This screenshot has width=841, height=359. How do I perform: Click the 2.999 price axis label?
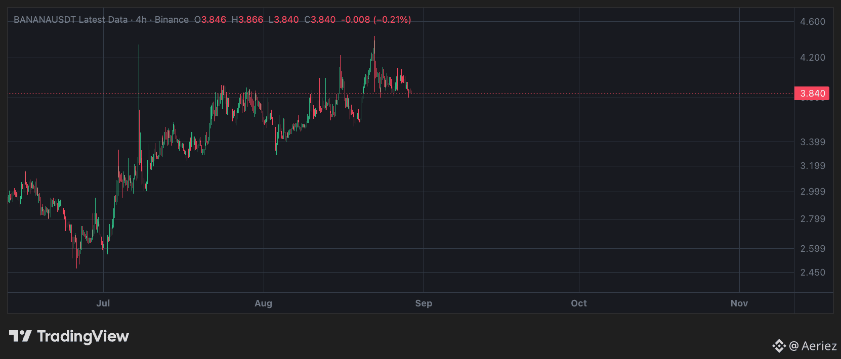pos(813,192)
